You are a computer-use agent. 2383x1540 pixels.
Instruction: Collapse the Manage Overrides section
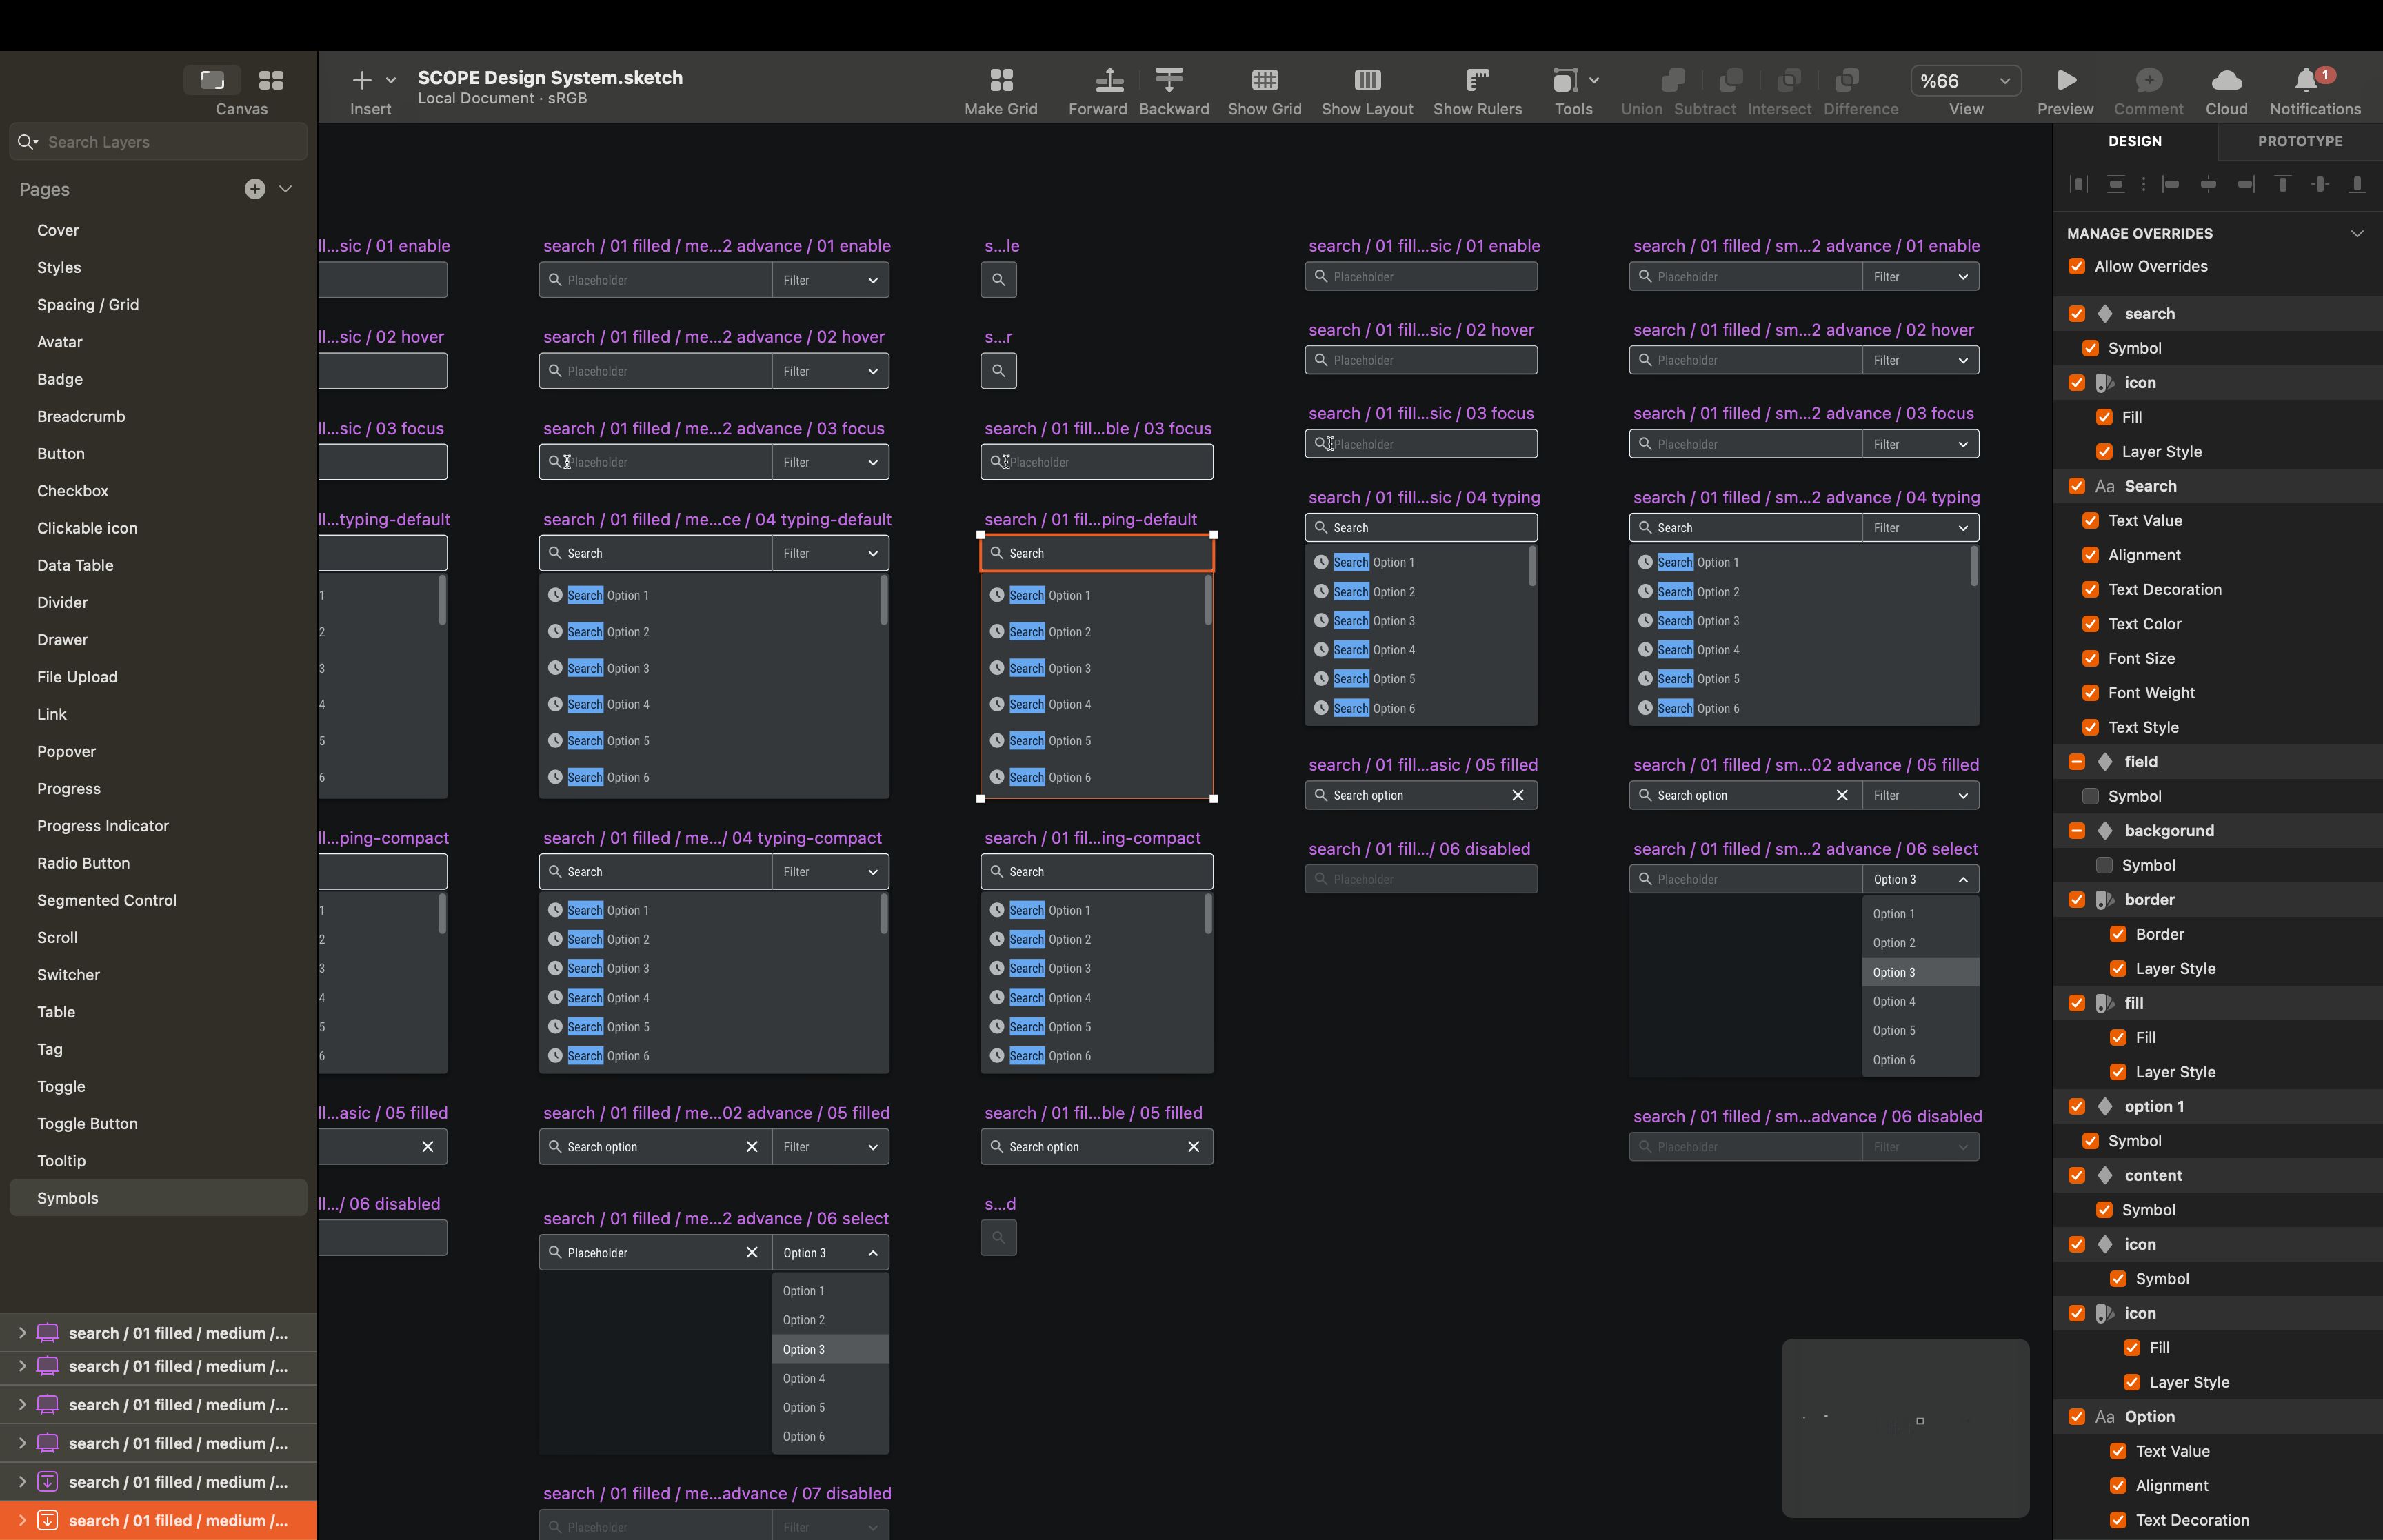pos(2357,233)
